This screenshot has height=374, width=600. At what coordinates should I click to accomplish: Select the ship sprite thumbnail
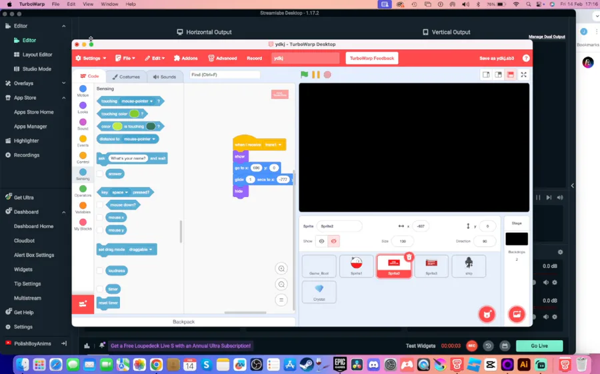pyautogui.click(x=469, y=266)
